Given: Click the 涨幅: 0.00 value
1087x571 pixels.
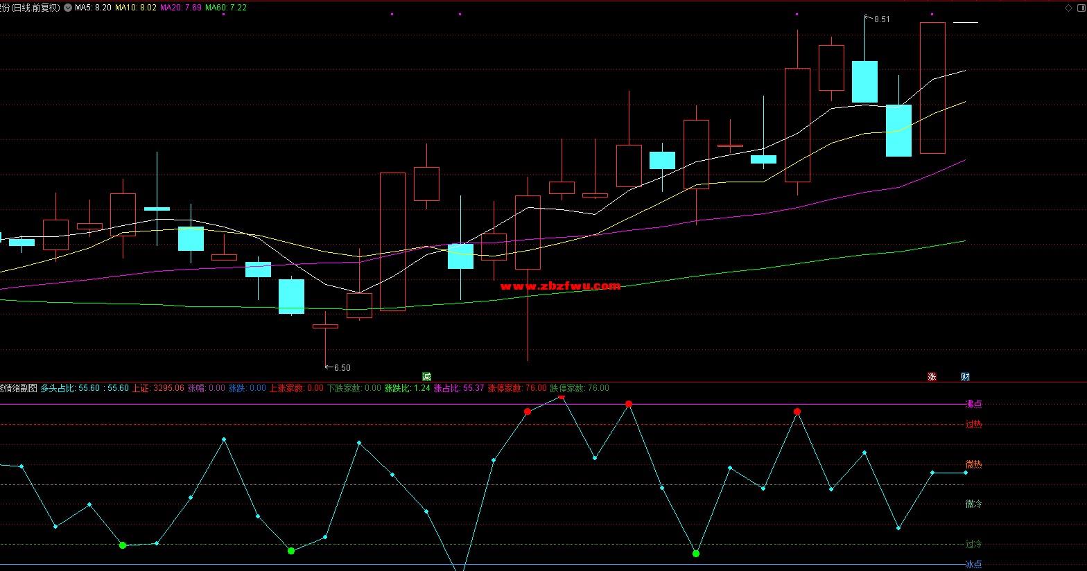Looking at the screenshot, I should (207, 388).
